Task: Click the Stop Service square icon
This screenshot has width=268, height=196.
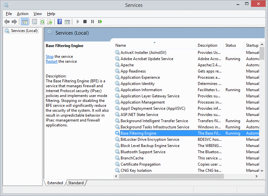Action: (85, 22)
